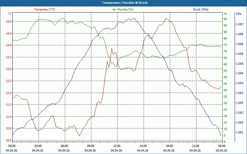
Task: Click temperature axis tick '15,0'
Action: pyautogui.click(x=9, y=21)
